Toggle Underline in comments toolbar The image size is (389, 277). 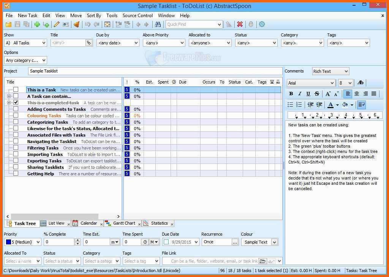coord(308,94)
